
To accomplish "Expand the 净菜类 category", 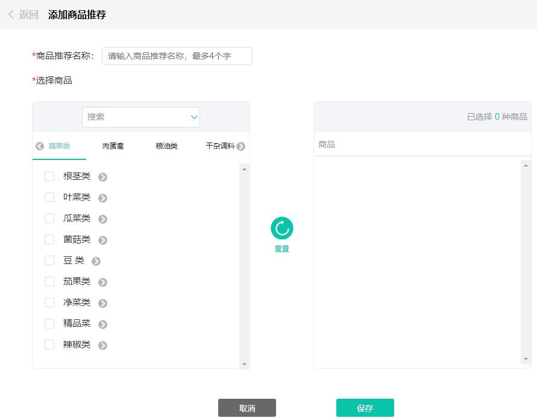I will pyautogui.click(x=102, y=303).
